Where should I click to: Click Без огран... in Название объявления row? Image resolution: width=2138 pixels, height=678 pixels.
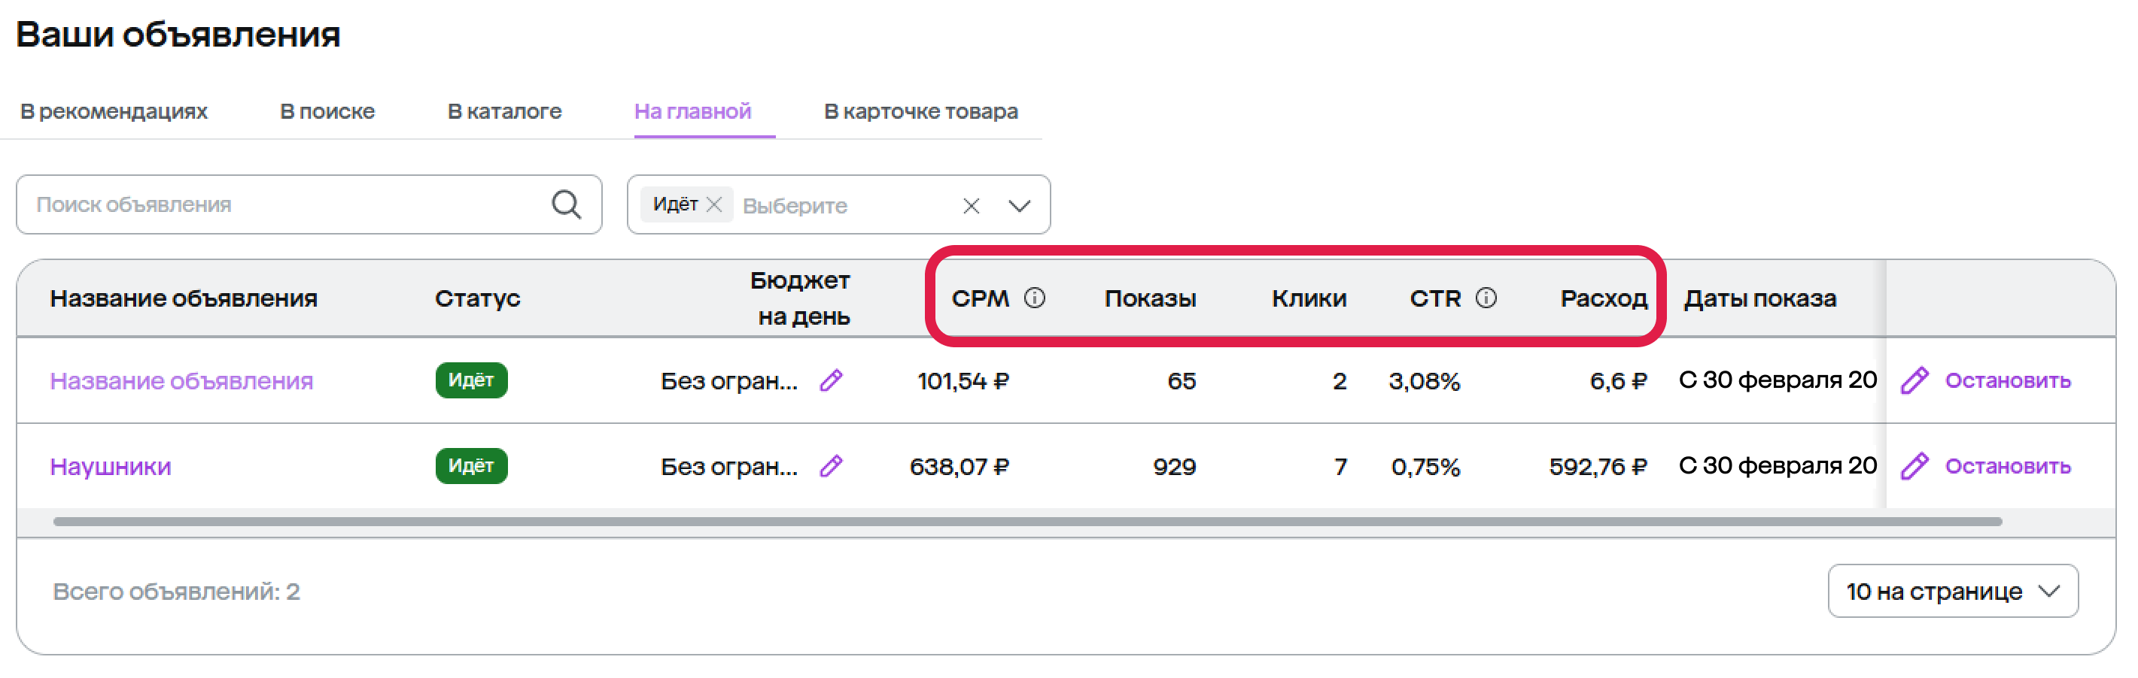728,380
